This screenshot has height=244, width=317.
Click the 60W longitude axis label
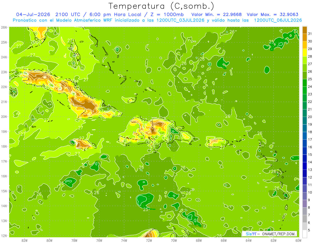299,240
